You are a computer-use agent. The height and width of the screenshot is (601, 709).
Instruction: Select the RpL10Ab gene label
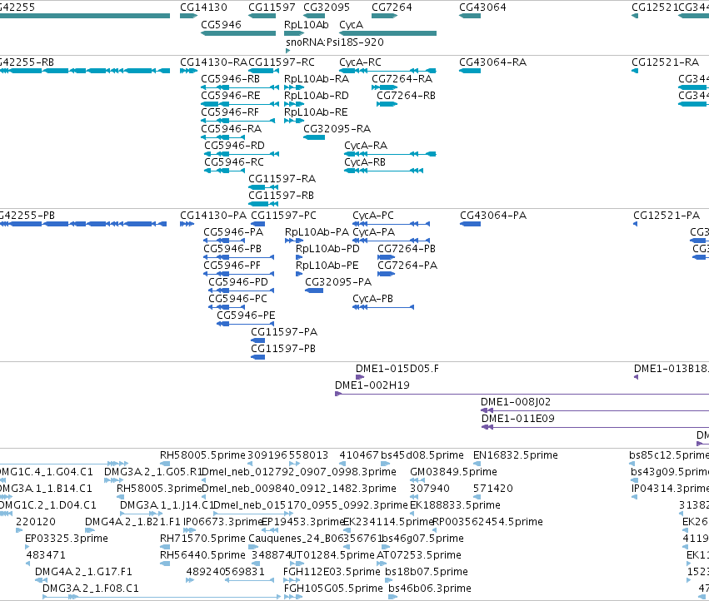pyautogui.click(x=306, y=24)
